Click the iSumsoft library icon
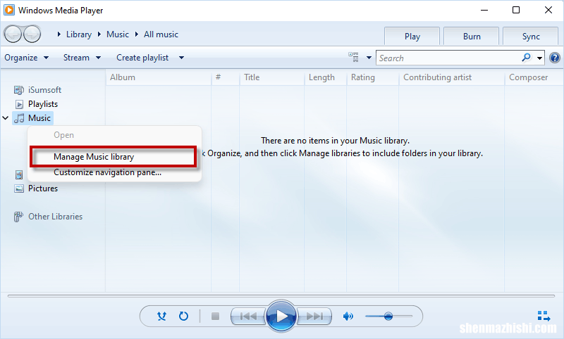The width and height of the screenshot is (564, 339). point(19,90)
